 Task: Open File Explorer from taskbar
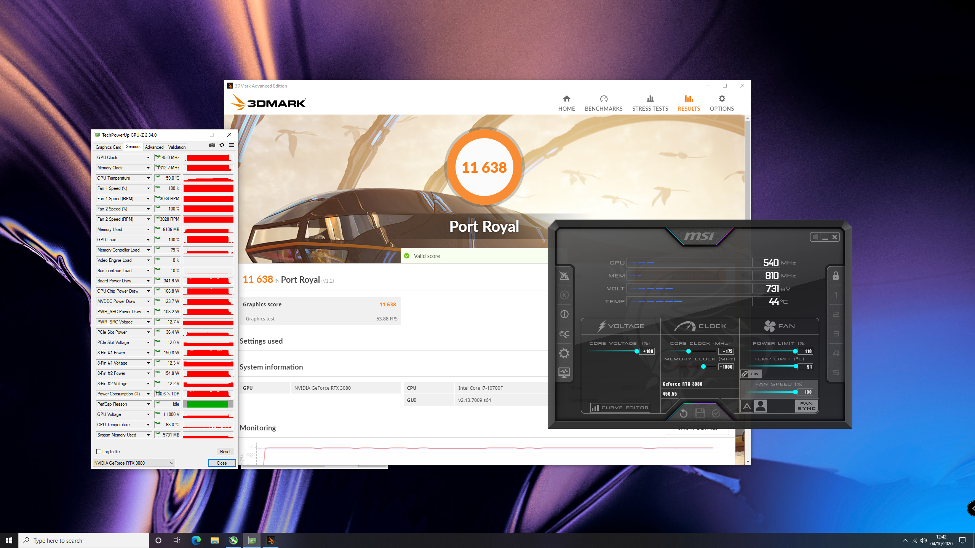pos(214,540)
